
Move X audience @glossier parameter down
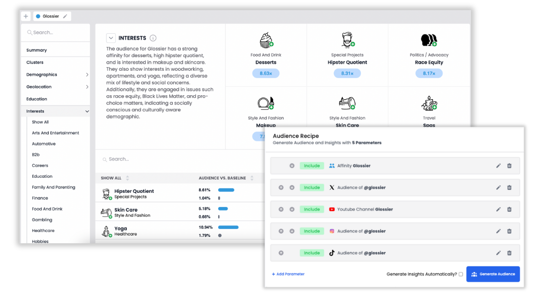tap(292, 188)
